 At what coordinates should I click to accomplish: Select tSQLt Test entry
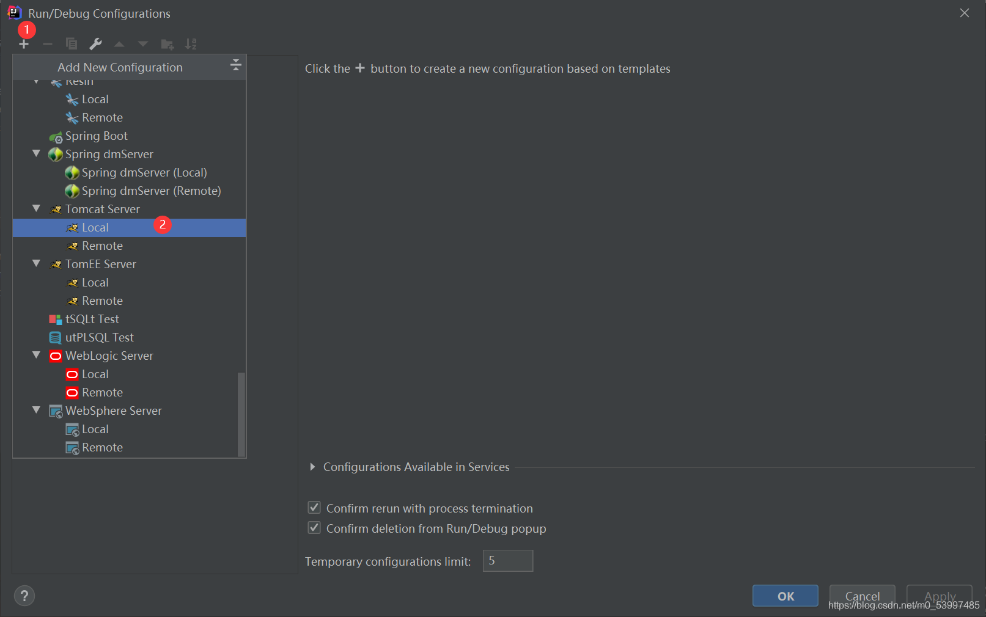130,319
